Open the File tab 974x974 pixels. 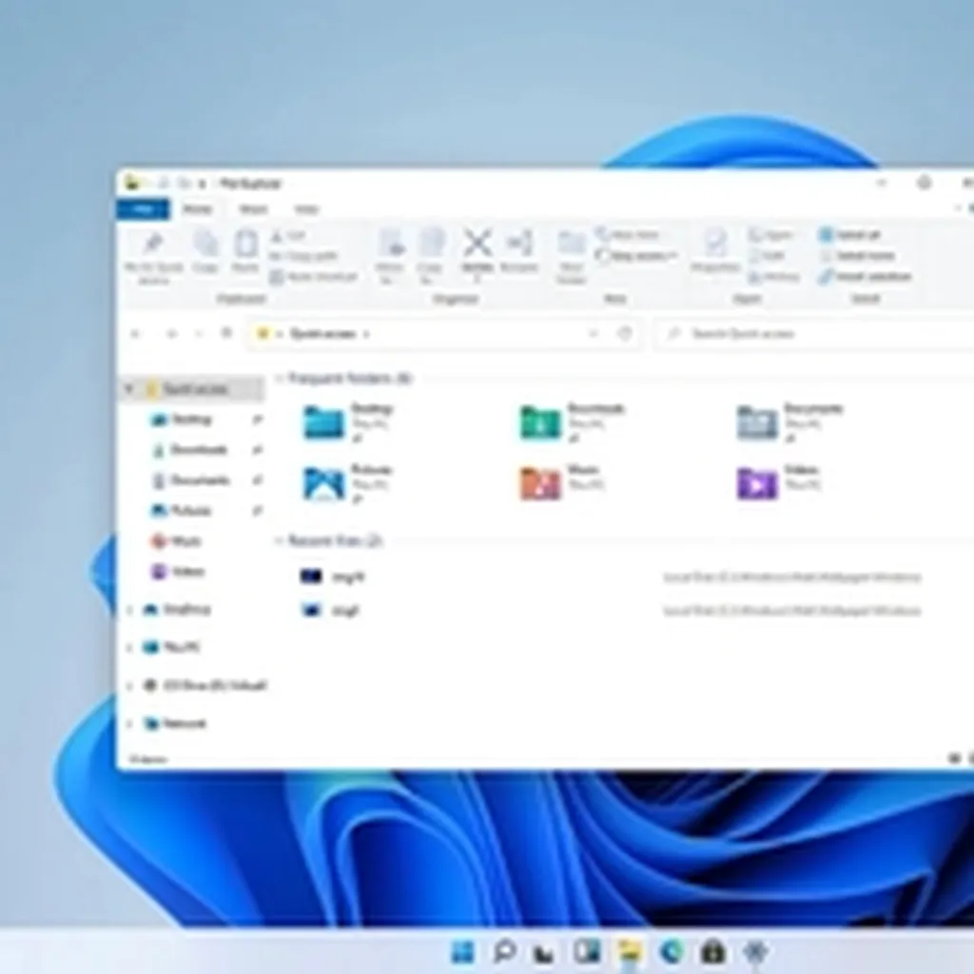coord(143,208)
